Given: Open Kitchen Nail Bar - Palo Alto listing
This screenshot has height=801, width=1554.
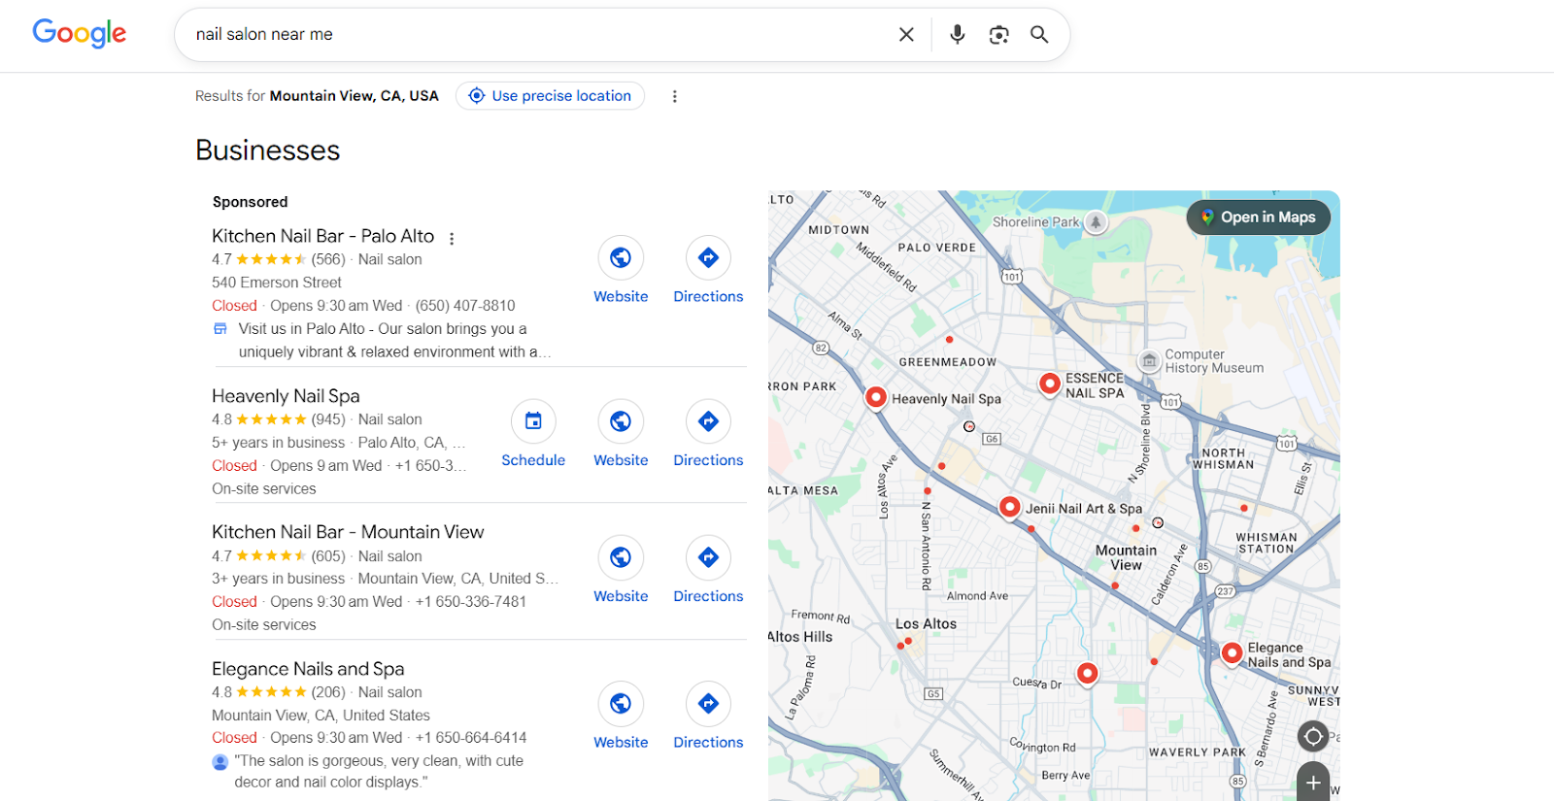Looking at the screenshot, I should [322, 236].
